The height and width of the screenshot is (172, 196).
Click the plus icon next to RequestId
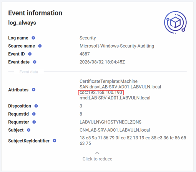(x=34, y=114)
